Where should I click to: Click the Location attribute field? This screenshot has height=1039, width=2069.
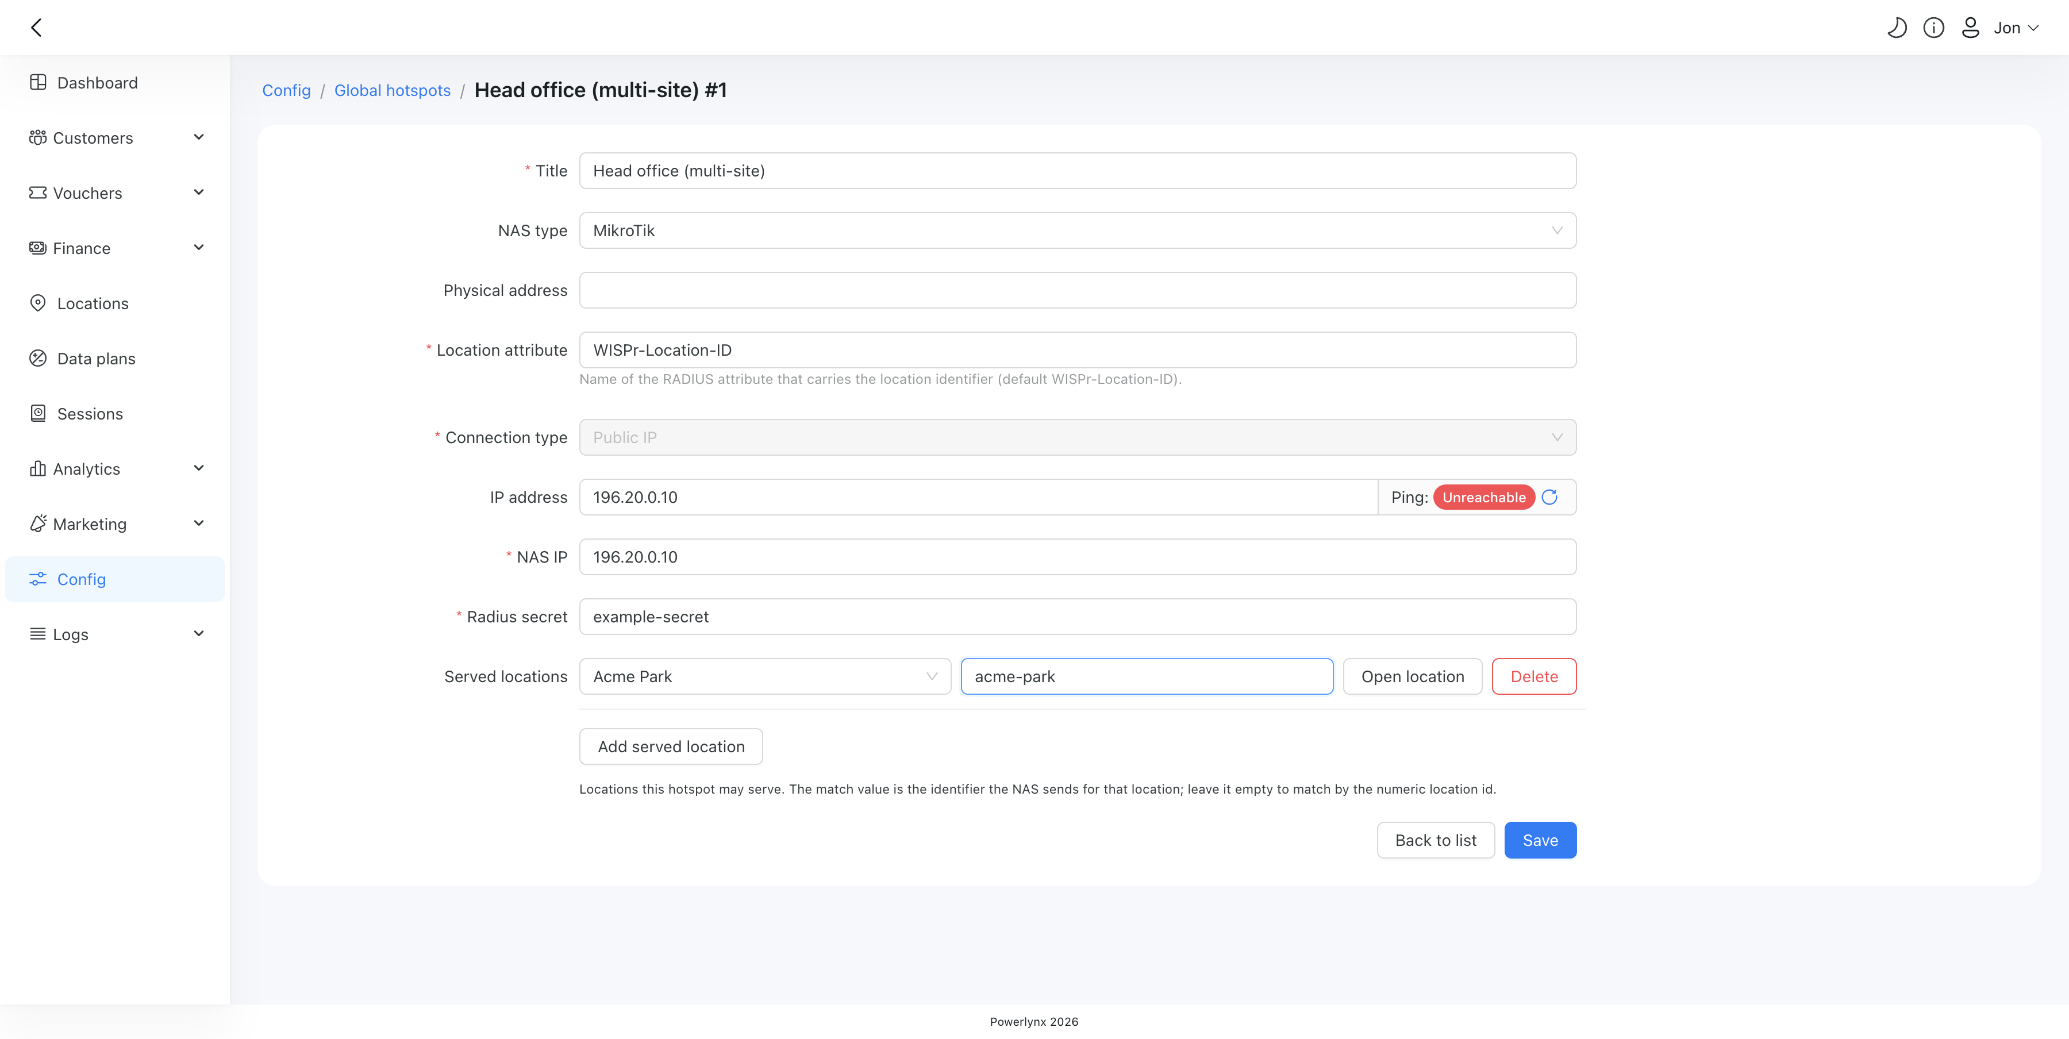1077,350
